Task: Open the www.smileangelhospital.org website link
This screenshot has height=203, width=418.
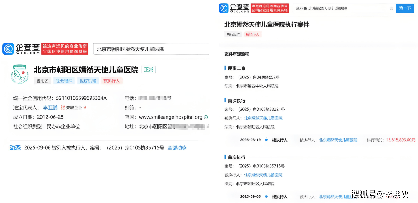Action: 171,117
